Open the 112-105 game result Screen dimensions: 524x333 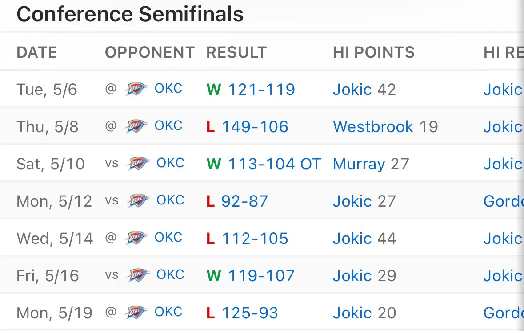[x=255, y=239]
